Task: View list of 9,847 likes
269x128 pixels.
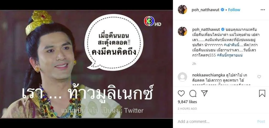Action: 187,102
